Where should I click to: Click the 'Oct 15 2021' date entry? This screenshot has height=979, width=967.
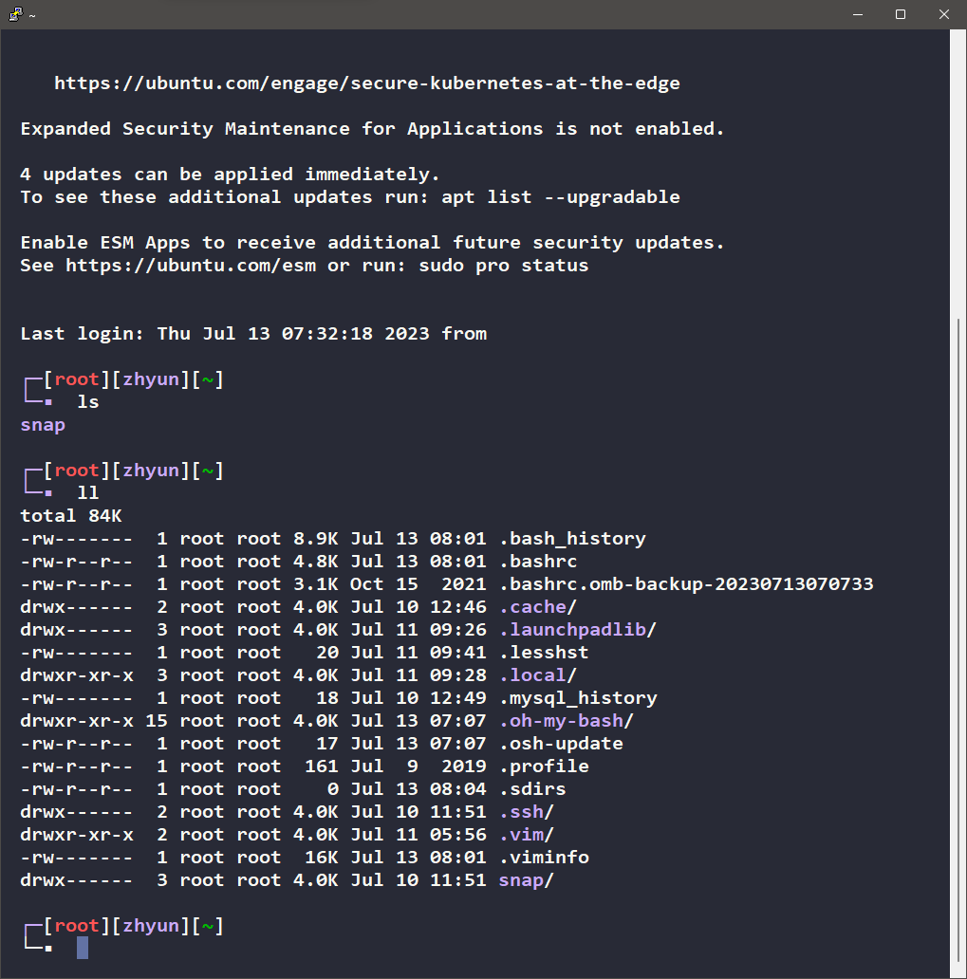[418, 583]
